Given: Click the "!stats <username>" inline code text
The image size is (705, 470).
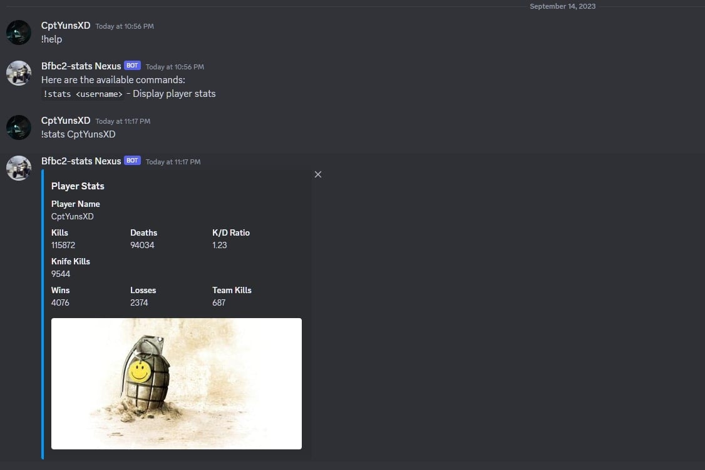Looking at the screenshot, I should click(83, 94).
